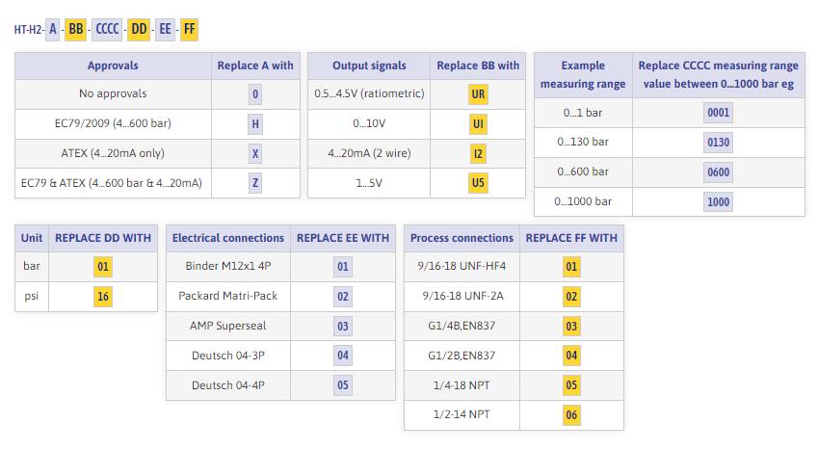Click the Process connections column header
This screenshot has width=818, height=449.
[462, 238]
